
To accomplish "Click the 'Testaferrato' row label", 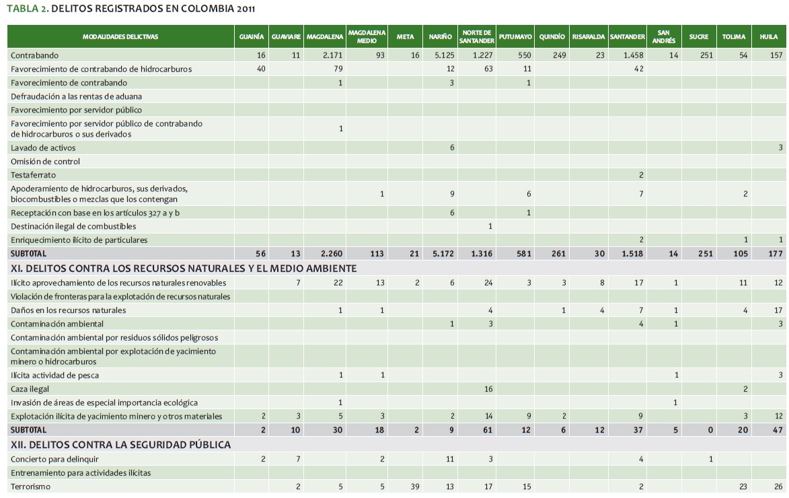I will [33, 175].
